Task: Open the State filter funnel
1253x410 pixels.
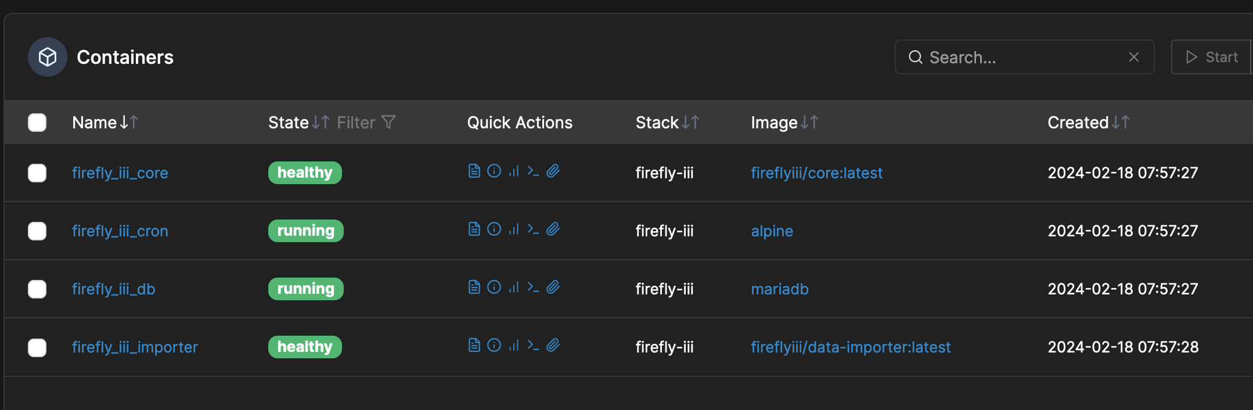Action: point(388,122)
